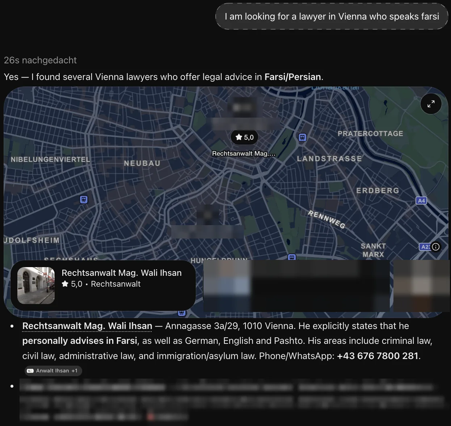451x426 pixels.
Task: Click the bold "personally advises in Farsi" text
Action: click(80, 341)
